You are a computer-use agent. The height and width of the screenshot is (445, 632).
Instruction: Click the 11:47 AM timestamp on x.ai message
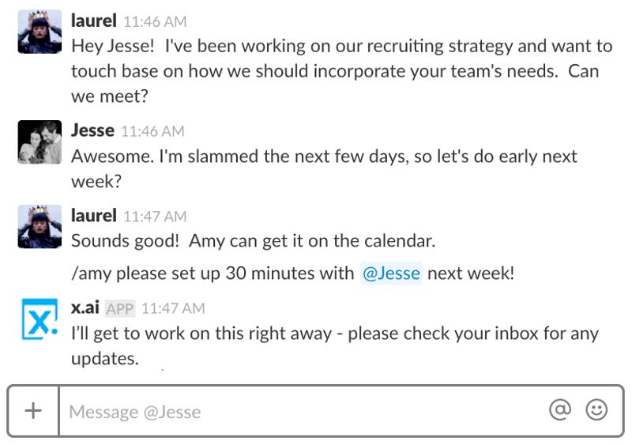173,308
